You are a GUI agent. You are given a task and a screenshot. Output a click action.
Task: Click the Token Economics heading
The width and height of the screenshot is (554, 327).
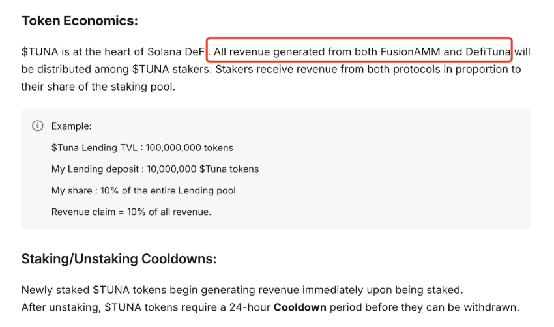click(80, 21)
